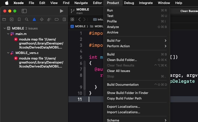Choose Clear All Issues

[137, 71]
